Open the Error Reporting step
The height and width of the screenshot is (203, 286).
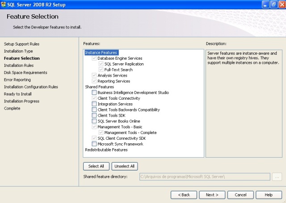coord(17,80)
